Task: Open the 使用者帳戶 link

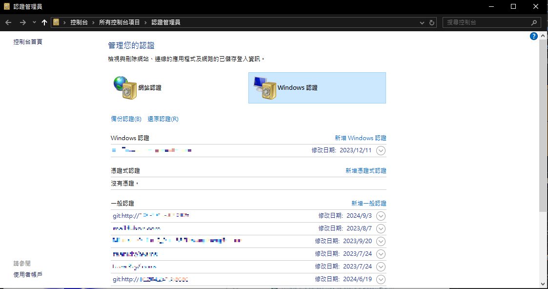Action: click(28, 274)
